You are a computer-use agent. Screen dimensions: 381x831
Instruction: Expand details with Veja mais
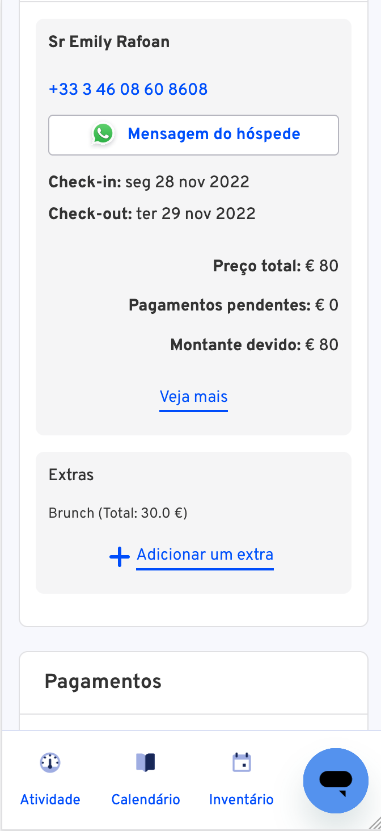point(194,396)
